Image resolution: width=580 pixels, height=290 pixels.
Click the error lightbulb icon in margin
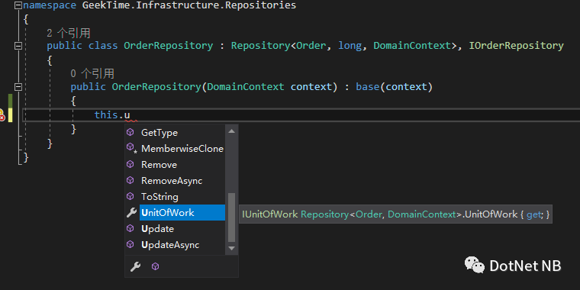pos(1,115)
